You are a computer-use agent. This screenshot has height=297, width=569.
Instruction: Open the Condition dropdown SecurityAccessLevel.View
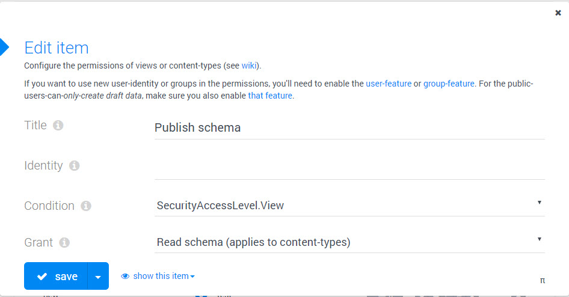[349, 206]
